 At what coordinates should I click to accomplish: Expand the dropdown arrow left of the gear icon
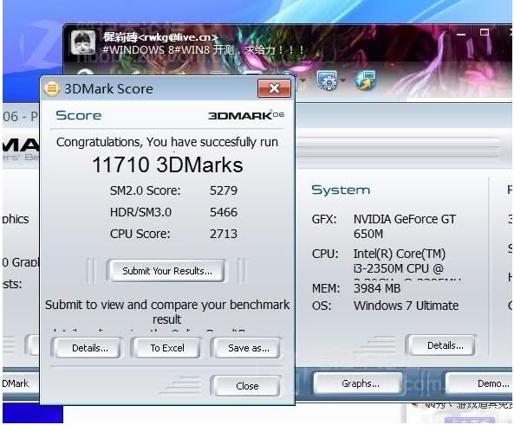[303, 80]
